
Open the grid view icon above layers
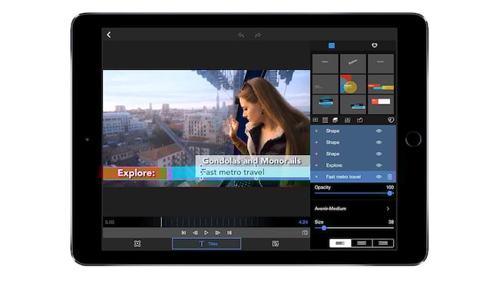point(325,120)
